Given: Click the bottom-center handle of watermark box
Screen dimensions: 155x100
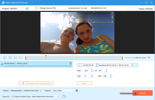Looking at the screenshot, I should (x=94, y=22).
